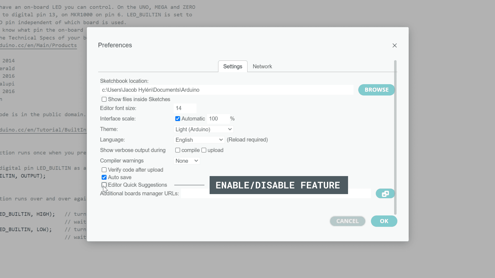Switch to the Network tab
The height and width of the screenshot is (278, 495).
tap(262, 66)
